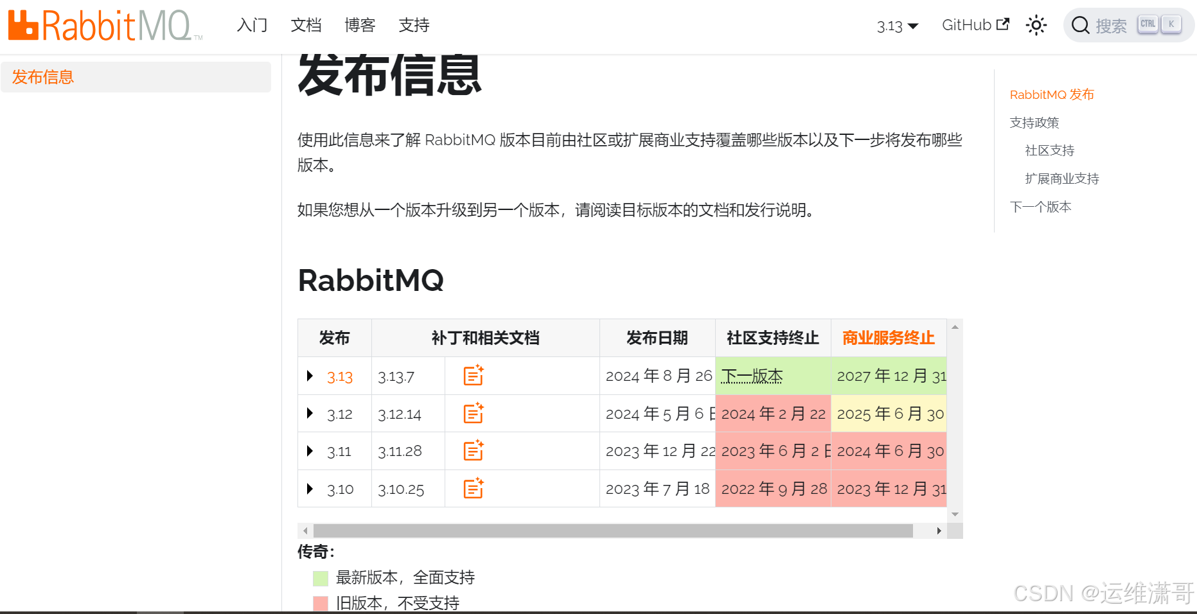Screen dimensions: 1197x614
Task: Open the 入门 nav menu
Action: click(x=252, y=25)
